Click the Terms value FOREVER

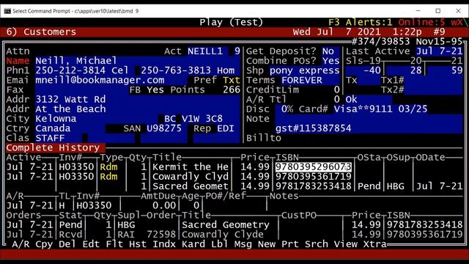point(301,80)
